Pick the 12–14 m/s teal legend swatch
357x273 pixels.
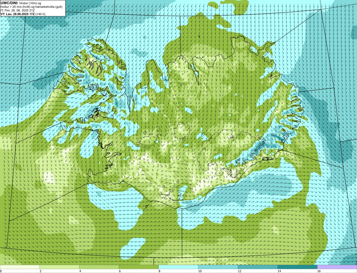(x=258, y=267)
